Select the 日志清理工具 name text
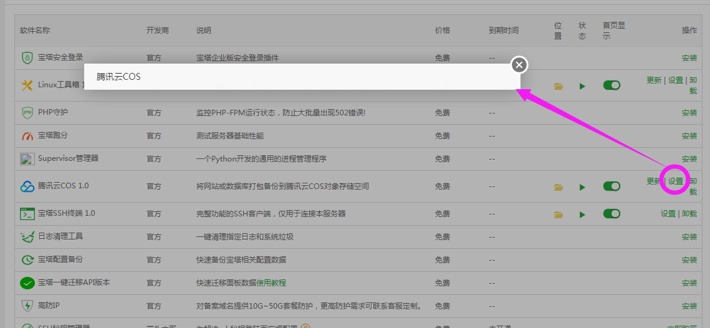Image resolution: width=710 pixels, height=328 pixels. pos(60,236)
